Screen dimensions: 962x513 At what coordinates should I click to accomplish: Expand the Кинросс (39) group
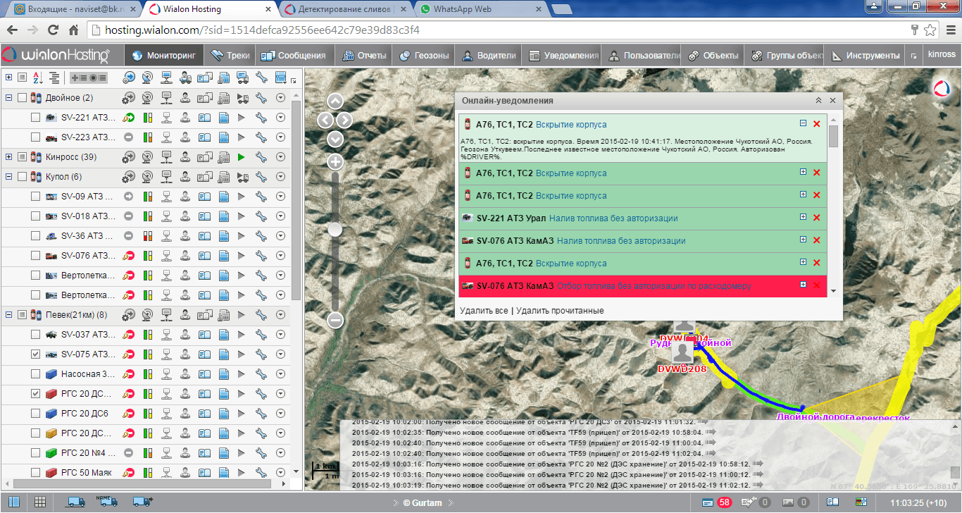(8, 156)
